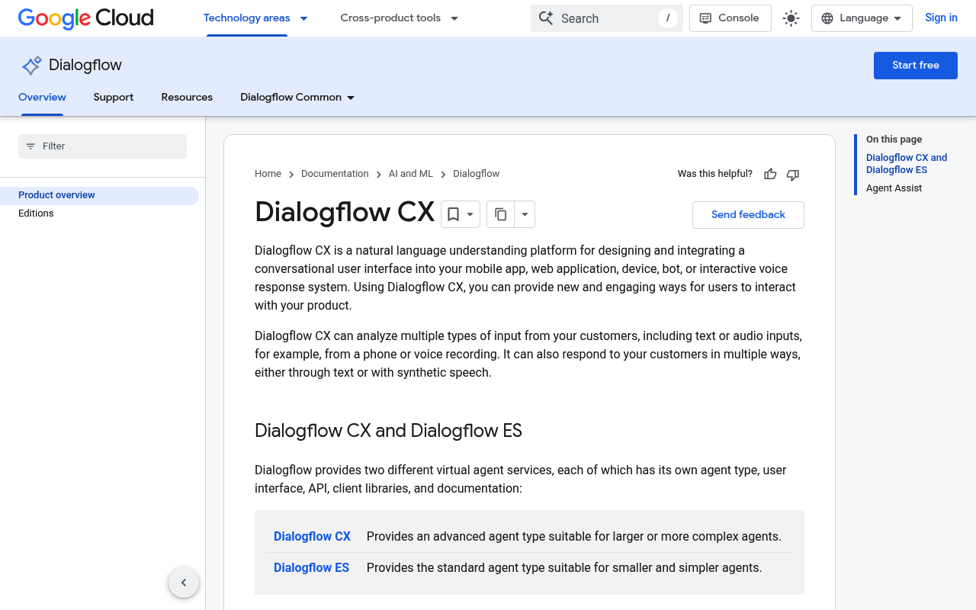The height and width of the screenshot is (610, 976).
Task: Copy page using the copy icon
Action: click(x=500, y=214)
